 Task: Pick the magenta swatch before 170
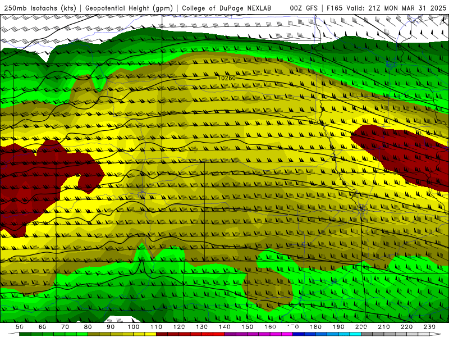(287, 334)
